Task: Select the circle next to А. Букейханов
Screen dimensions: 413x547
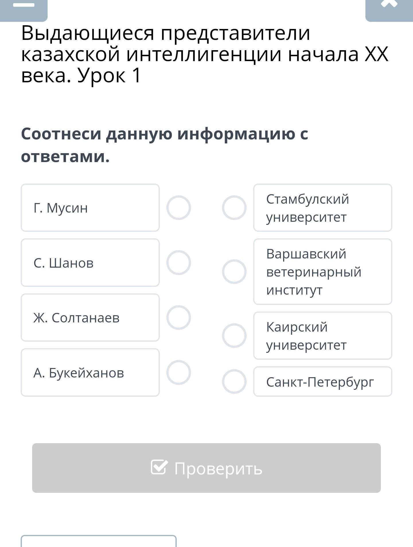Action: [x=178, y=372]
